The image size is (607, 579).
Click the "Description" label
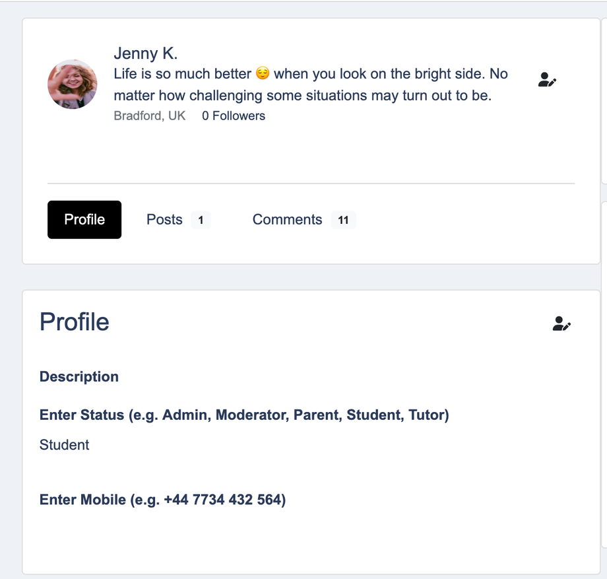(79, 377)
